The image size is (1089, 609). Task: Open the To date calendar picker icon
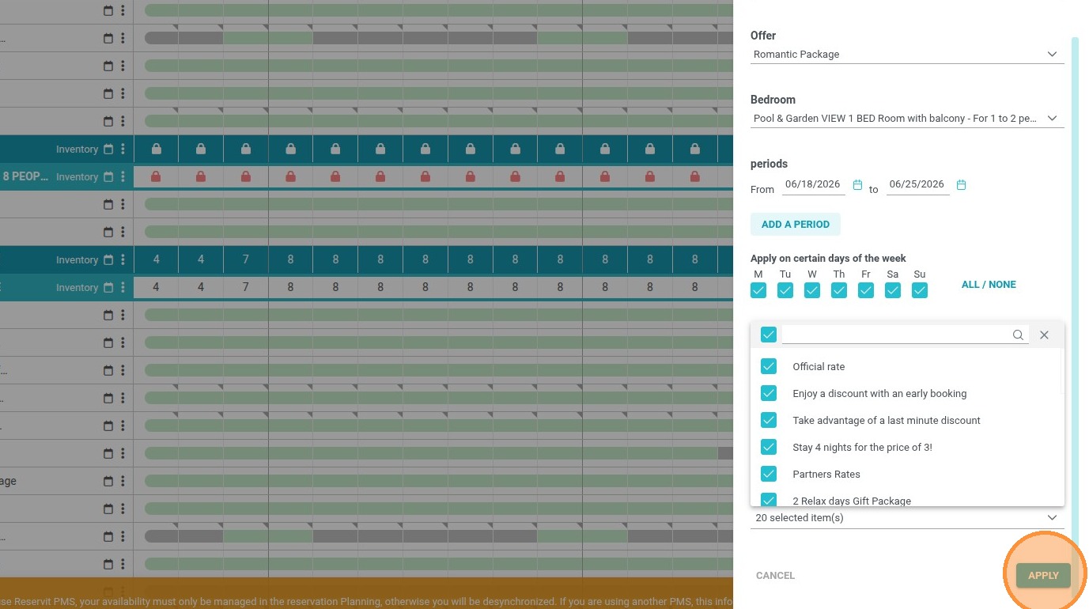(x=962, y=185)
